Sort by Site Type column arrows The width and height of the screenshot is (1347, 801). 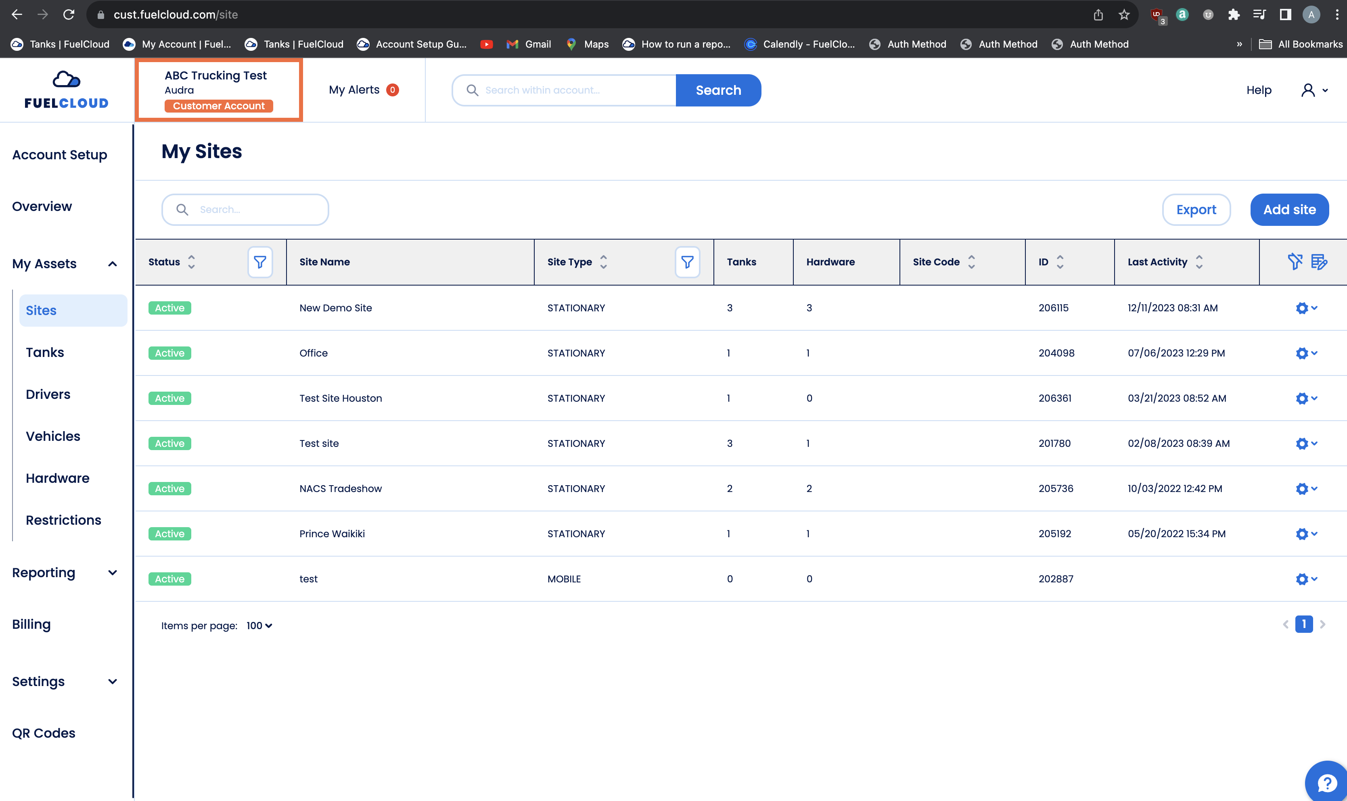(604, 262)
